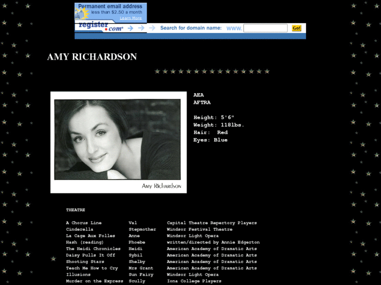Click the AMY RICHARDSON page heading
381x285 pixels.
pos(92,57)
